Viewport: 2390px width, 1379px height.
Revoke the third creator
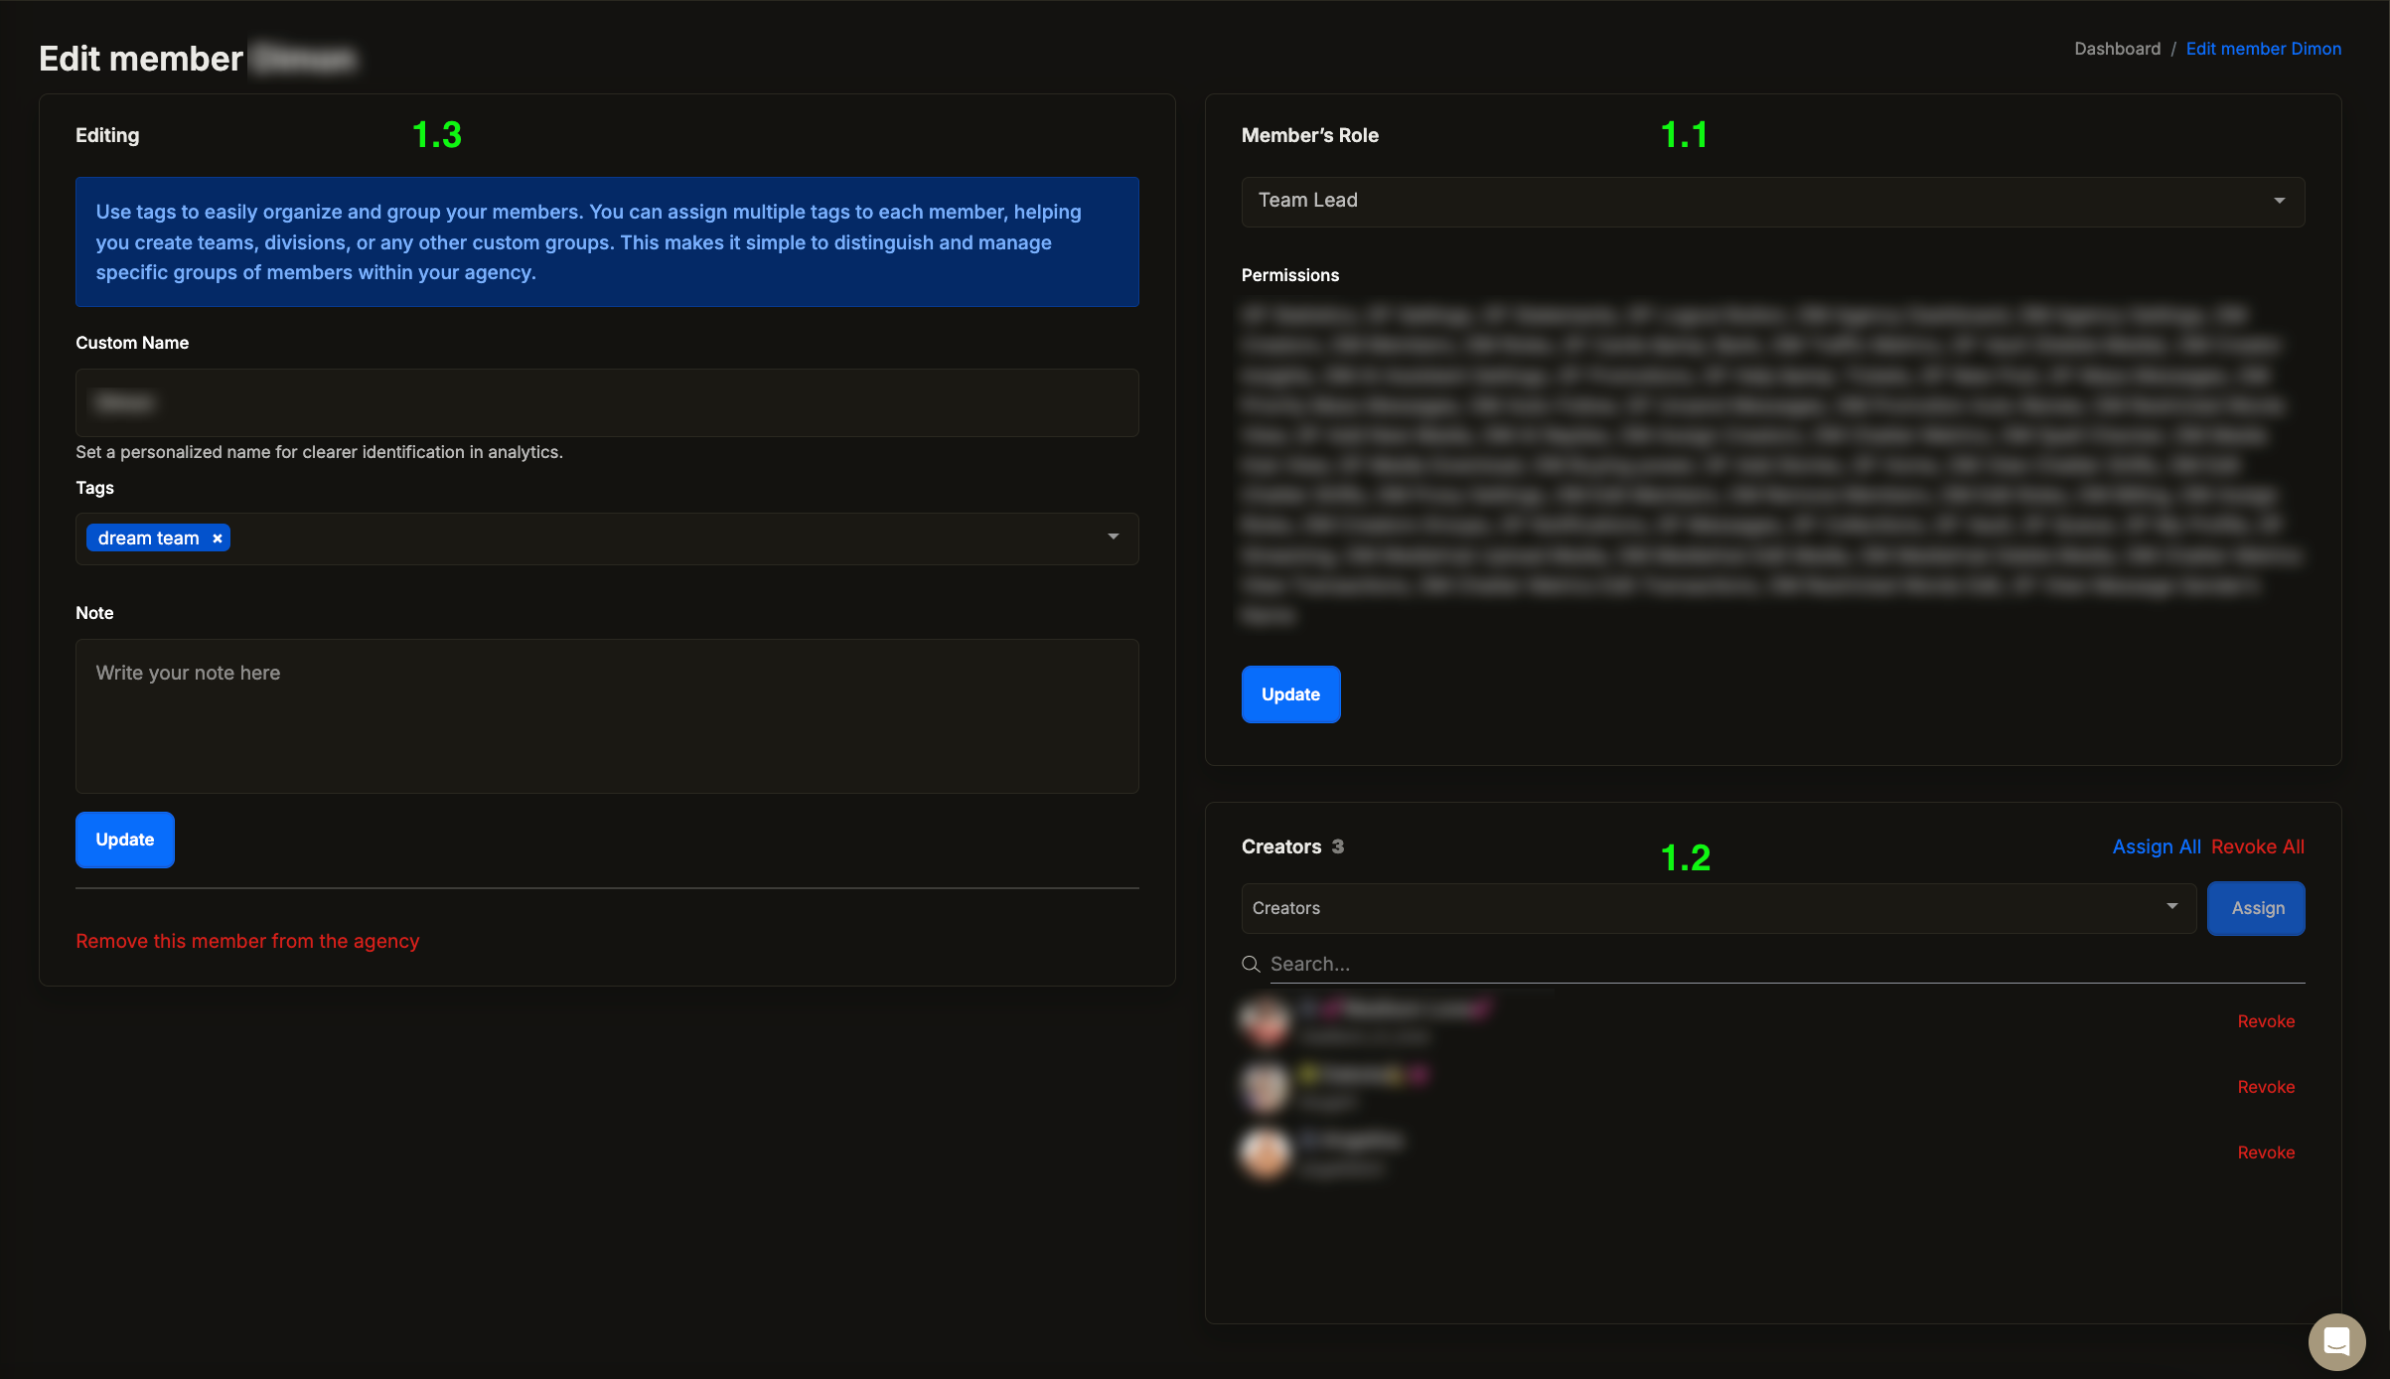tap(2265, 1152)
